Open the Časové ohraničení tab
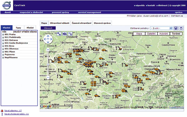187x117 pixels. 82,23
